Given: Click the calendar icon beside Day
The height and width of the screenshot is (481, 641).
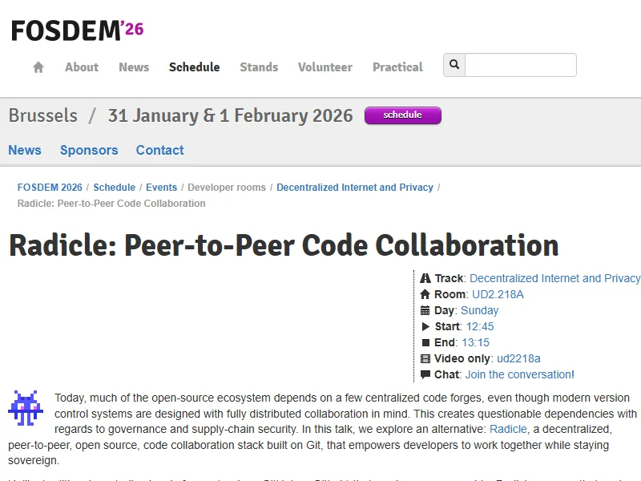Looking at the screenshot, I should (x=425, y=310).
